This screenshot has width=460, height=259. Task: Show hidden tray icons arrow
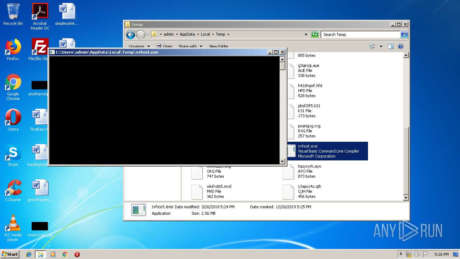(x=401, y=254)
